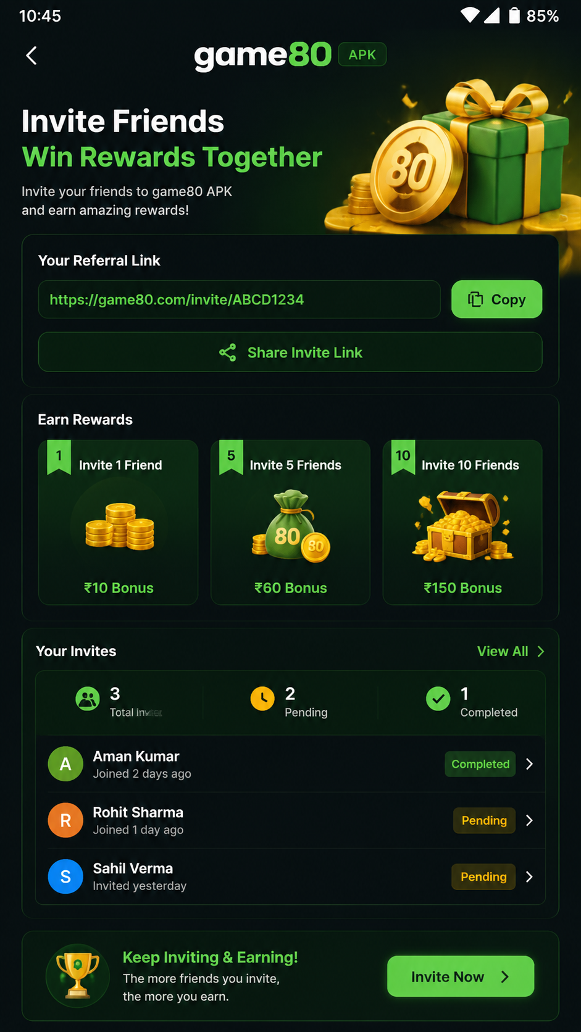Tap Aman Kumar's green A avatar
The height and width of the screenshot is (1032, 581).
pyautogui.click(x=65, y=764)
